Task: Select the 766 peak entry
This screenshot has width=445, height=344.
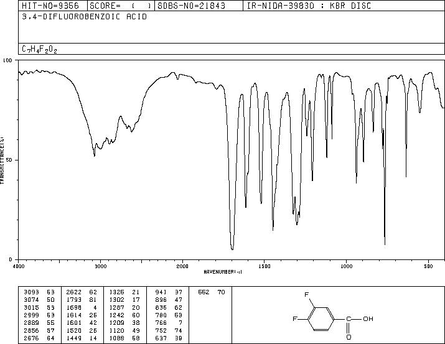Action: click(169, 323)
